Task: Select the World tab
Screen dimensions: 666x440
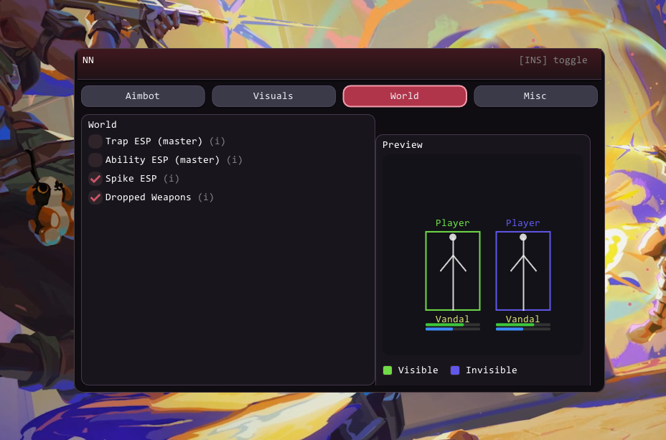Action: 405,96
